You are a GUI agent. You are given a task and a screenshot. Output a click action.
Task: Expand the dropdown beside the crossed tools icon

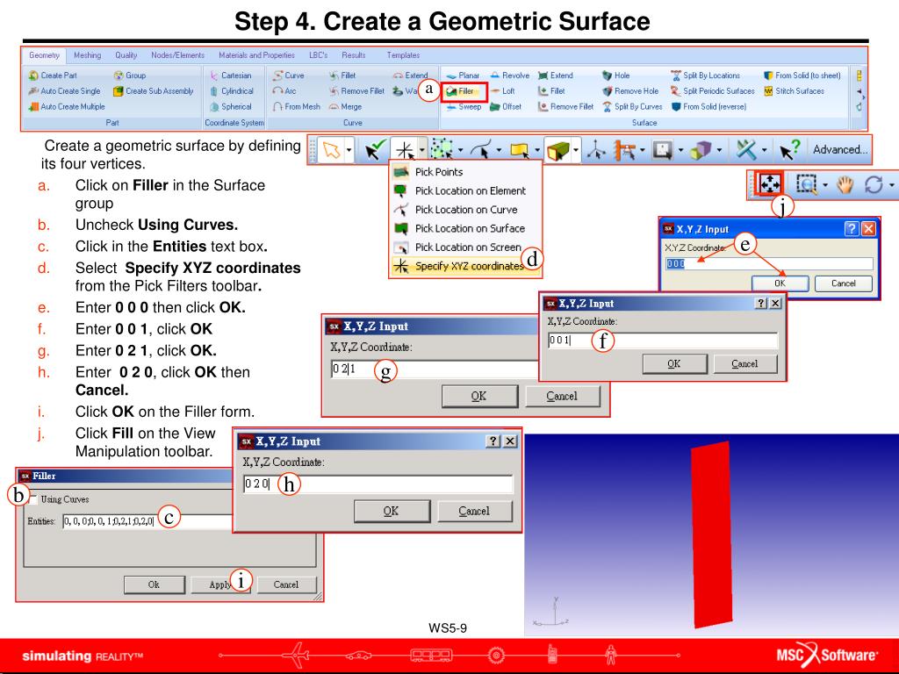pos(765,151)
